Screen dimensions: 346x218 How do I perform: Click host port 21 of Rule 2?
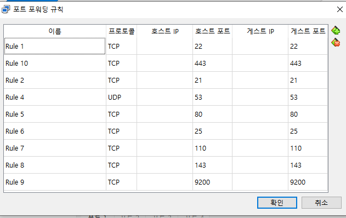(213, 80)
